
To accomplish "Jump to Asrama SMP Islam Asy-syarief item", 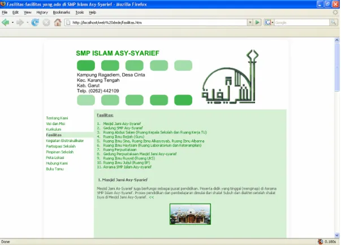I will (x=127, y=167).
